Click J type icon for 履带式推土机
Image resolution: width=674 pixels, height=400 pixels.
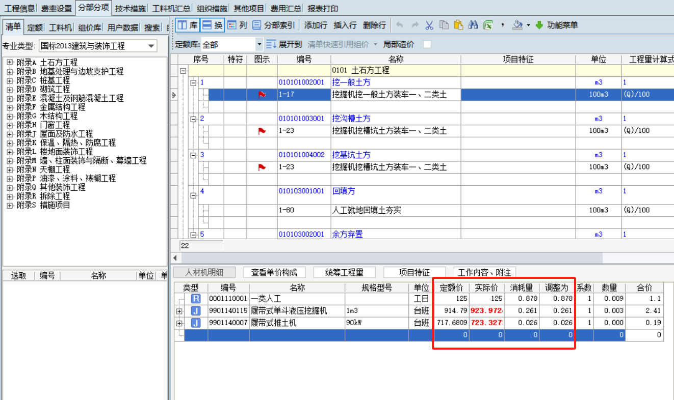(196, 323)
